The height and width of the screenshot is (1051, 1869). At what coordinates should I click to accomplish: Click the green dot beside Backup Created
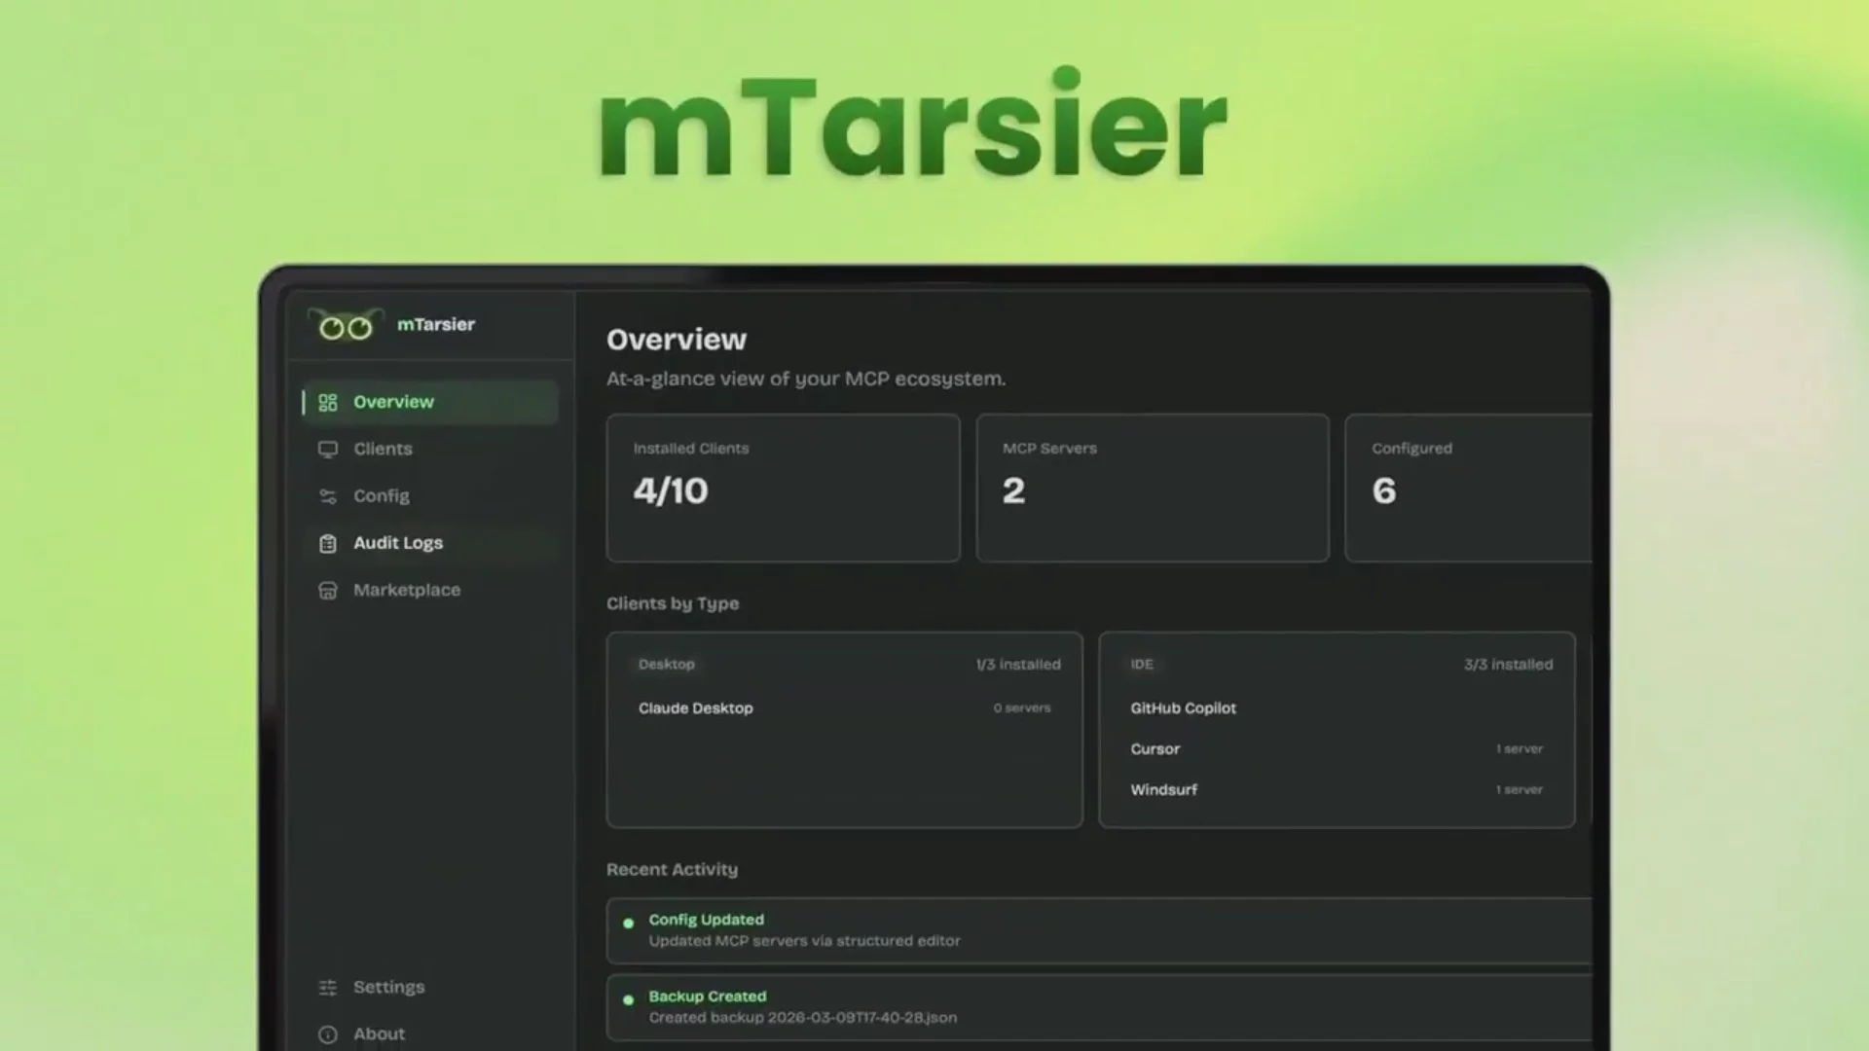point(628,999)
